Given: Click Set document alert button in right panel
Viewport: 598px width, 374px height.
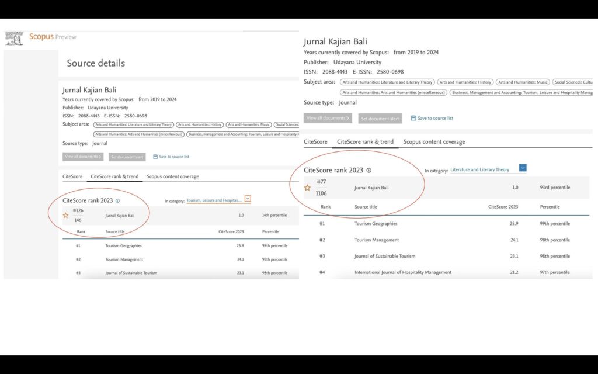Looking at the screenshot, I should tap(380, 119).
